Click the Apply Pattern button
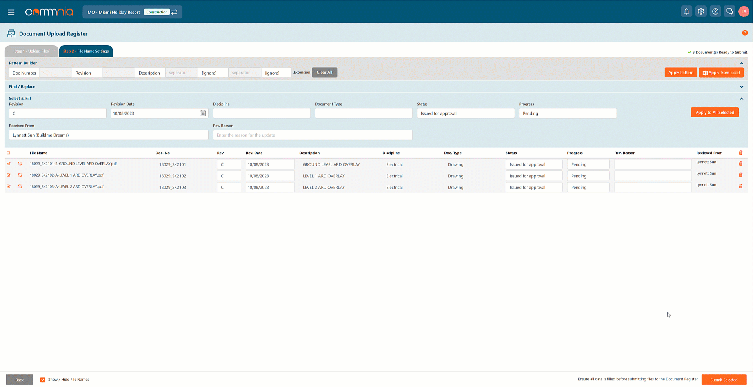753x387 pixels. [x=680, y=73]
